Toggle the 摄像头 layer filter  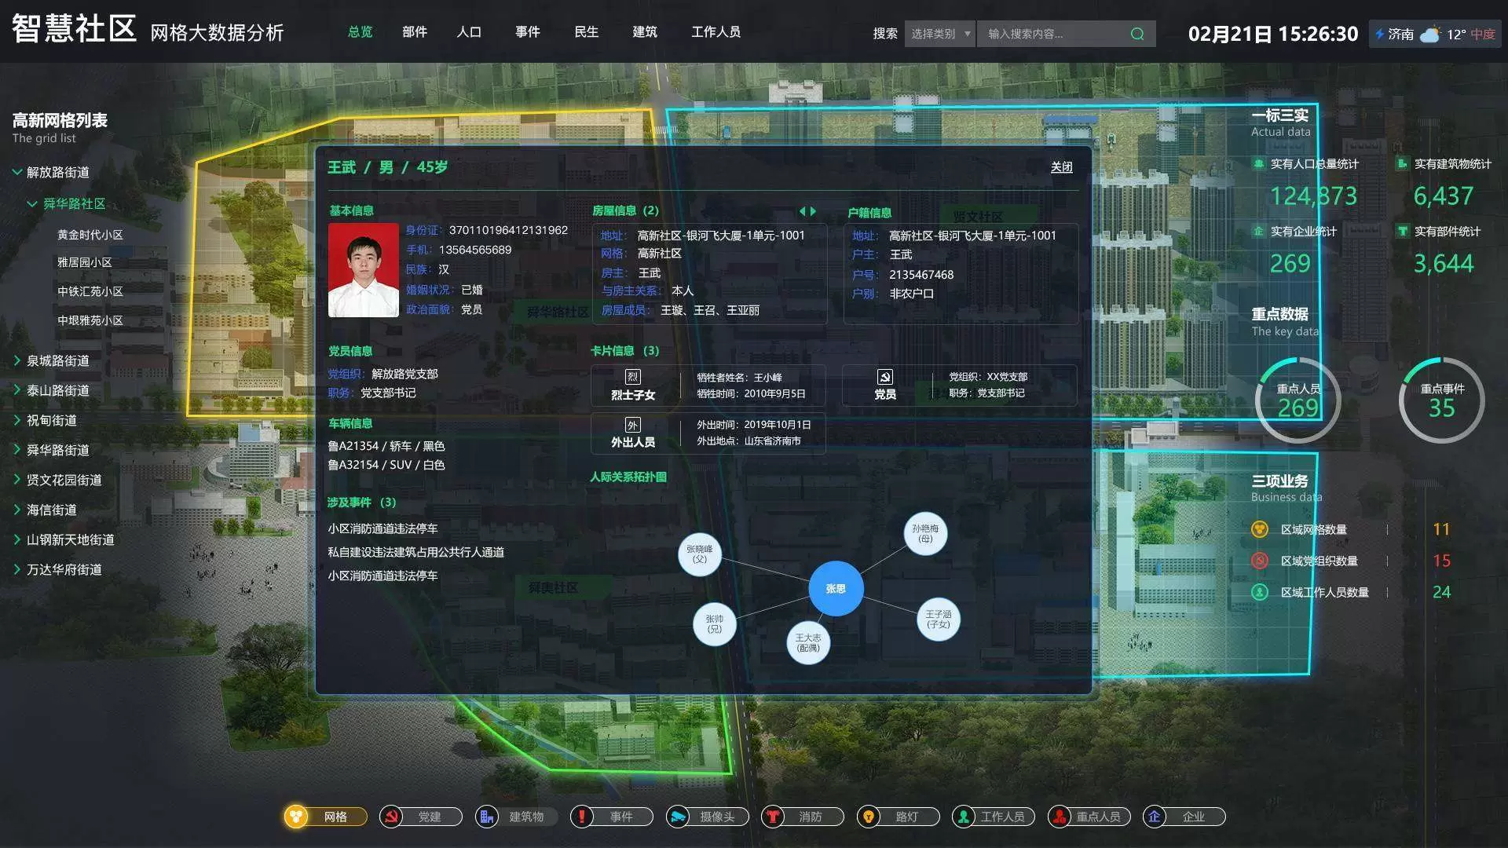point(708,817)
